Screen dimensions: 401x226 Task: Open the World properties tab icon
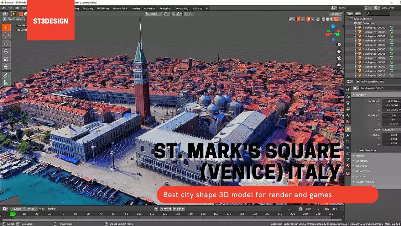pyautogui.click(x=348, y=121)
